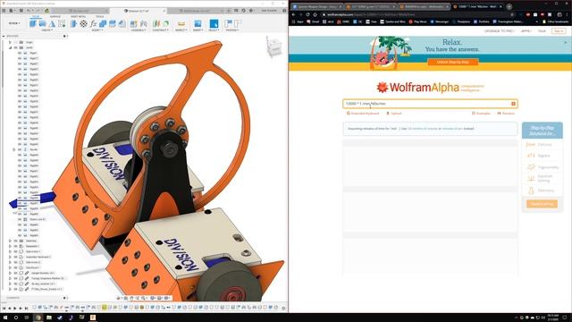The height and width of the screenshot is (322, 572).
Task: Open the CONSTRUCT dropdown menu
Action: click(x=161, y=30)
